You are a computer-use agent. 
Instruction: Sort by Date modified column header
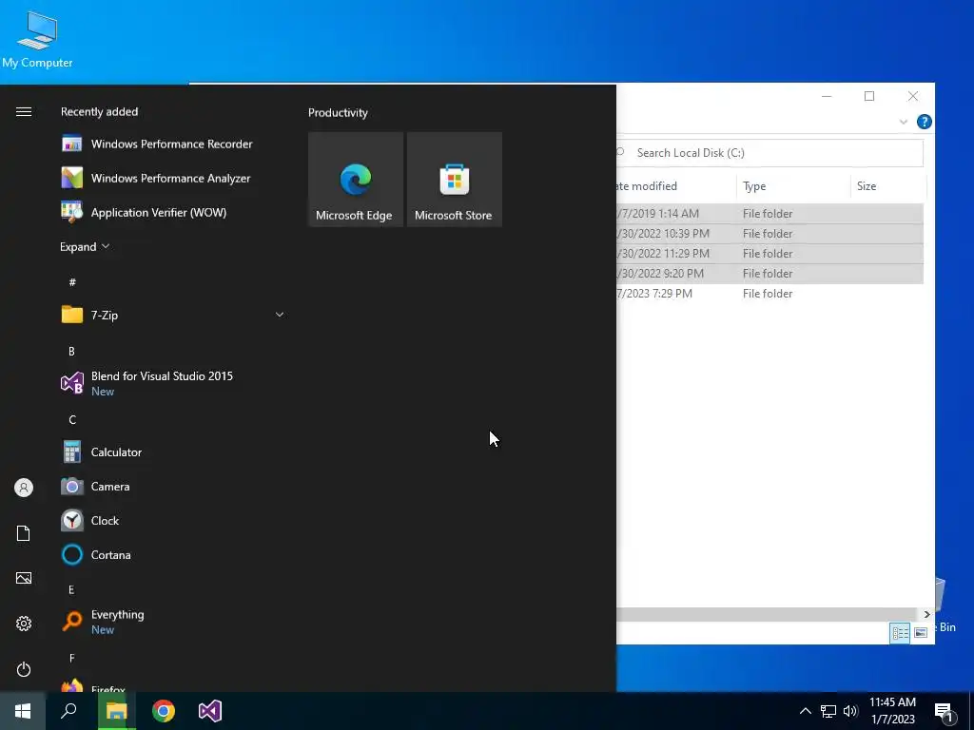coord(676,186)
